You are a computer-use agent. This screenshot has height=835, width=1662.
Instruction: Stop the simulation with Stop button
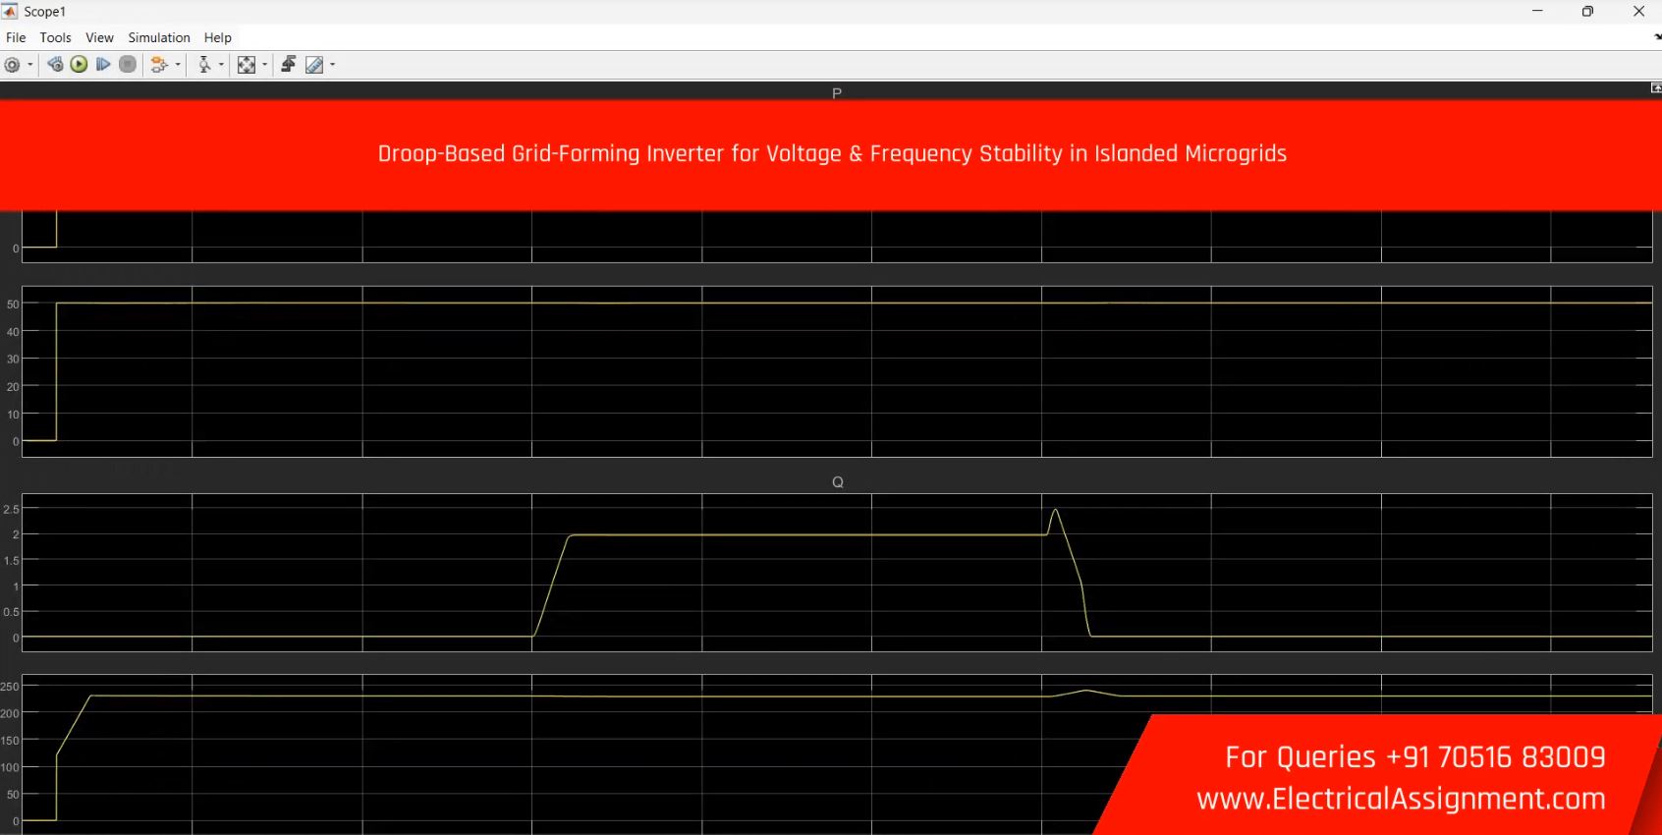(128, 65)
